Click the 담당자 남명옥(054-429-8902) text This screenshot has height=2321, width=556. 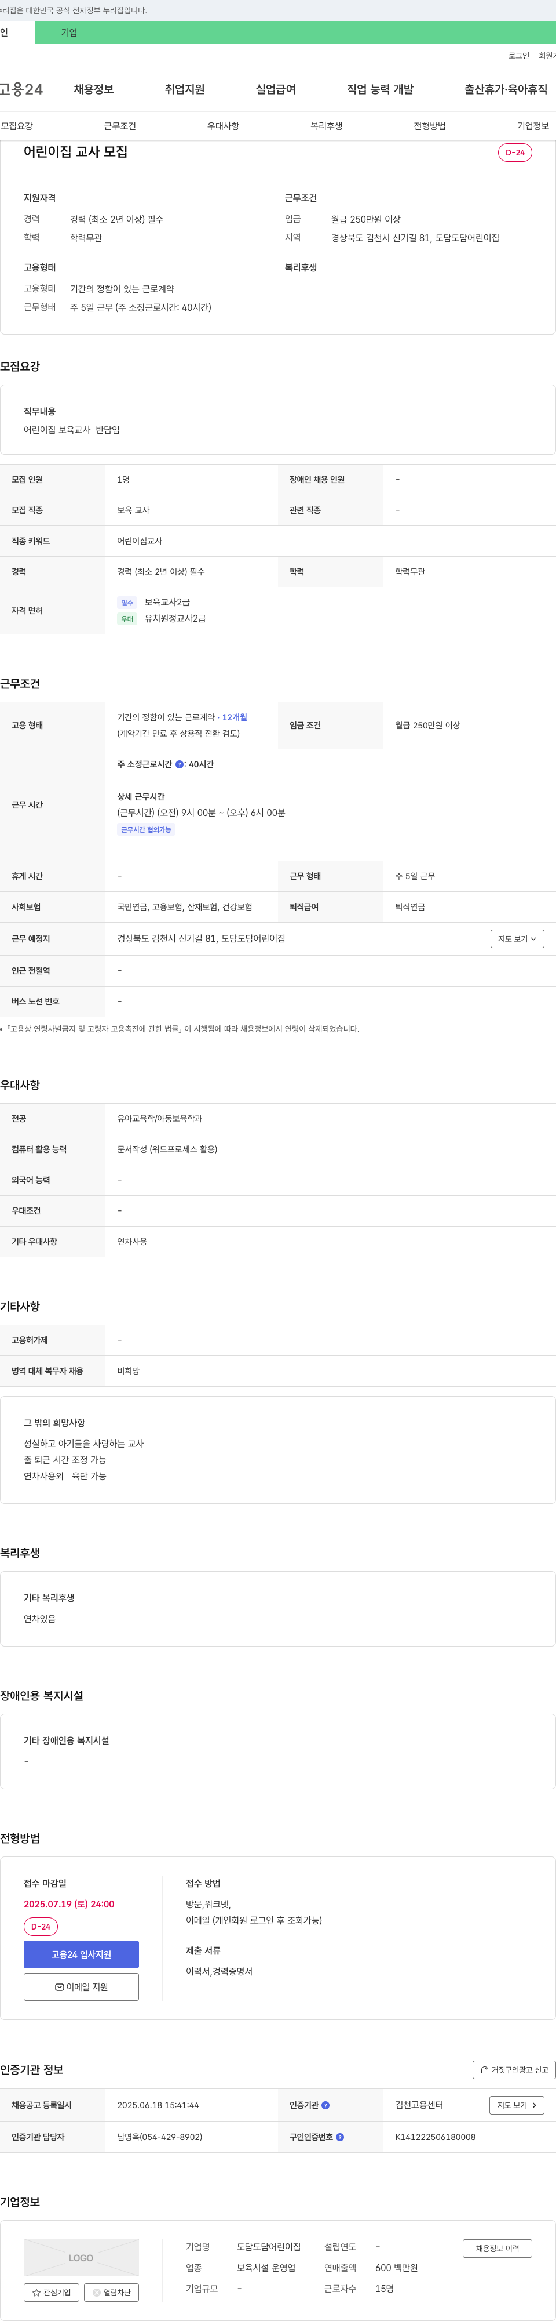(x=159, y=2137)
